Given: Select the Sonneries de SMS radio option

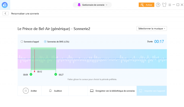Looking at the screenshot, I should tap(45, 41).
